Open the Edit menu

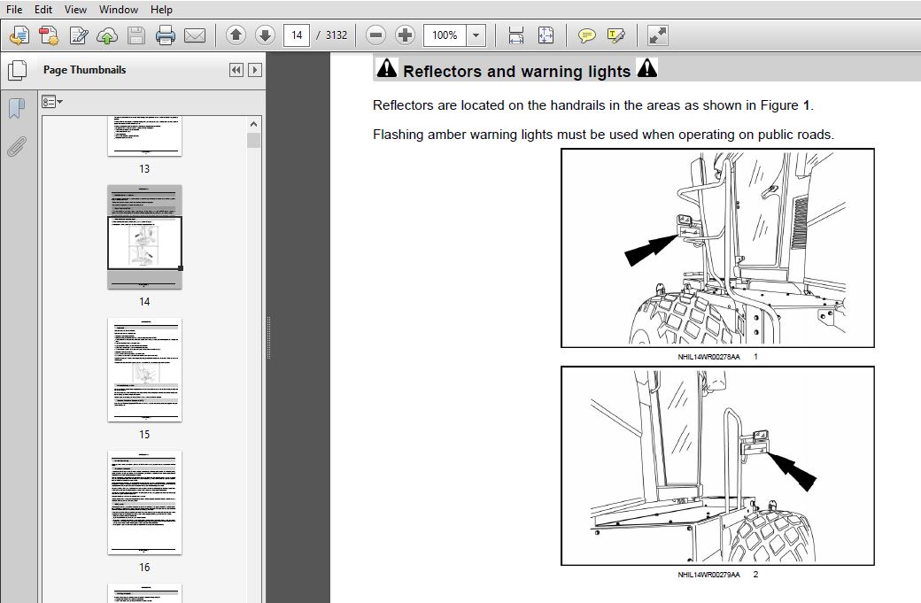[43, 10]
